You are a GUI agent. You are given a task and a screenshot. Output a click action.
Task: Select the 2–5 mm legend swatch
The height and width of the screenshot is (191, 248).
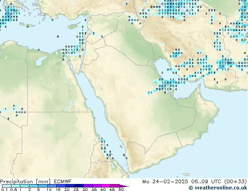click(34, 186)
